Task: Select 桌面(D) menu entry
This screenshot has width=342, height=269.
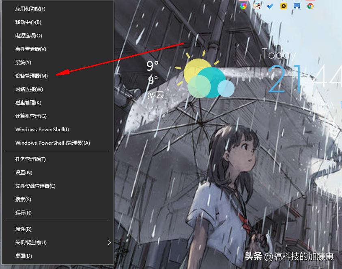Action: click(x=58, y=256)
